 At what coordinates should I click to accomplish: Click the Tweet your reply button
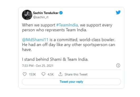tap(71, 82)
